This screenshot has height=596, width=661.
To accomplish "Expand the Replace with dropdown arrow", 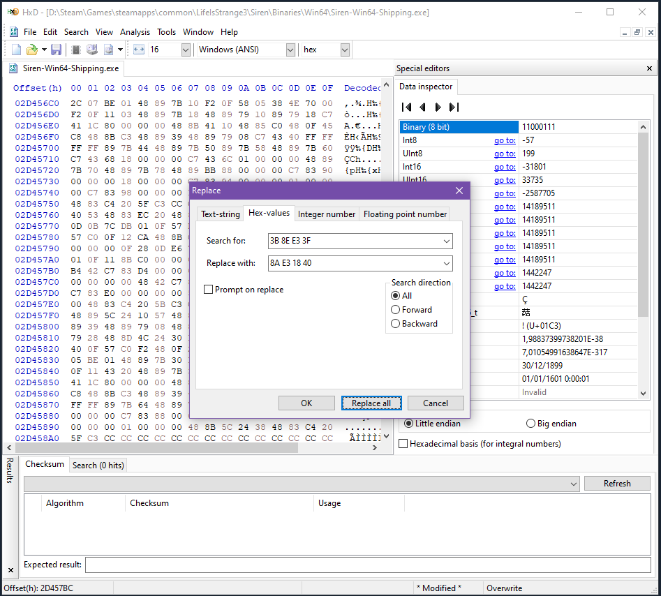I will [x=446, y=264].
